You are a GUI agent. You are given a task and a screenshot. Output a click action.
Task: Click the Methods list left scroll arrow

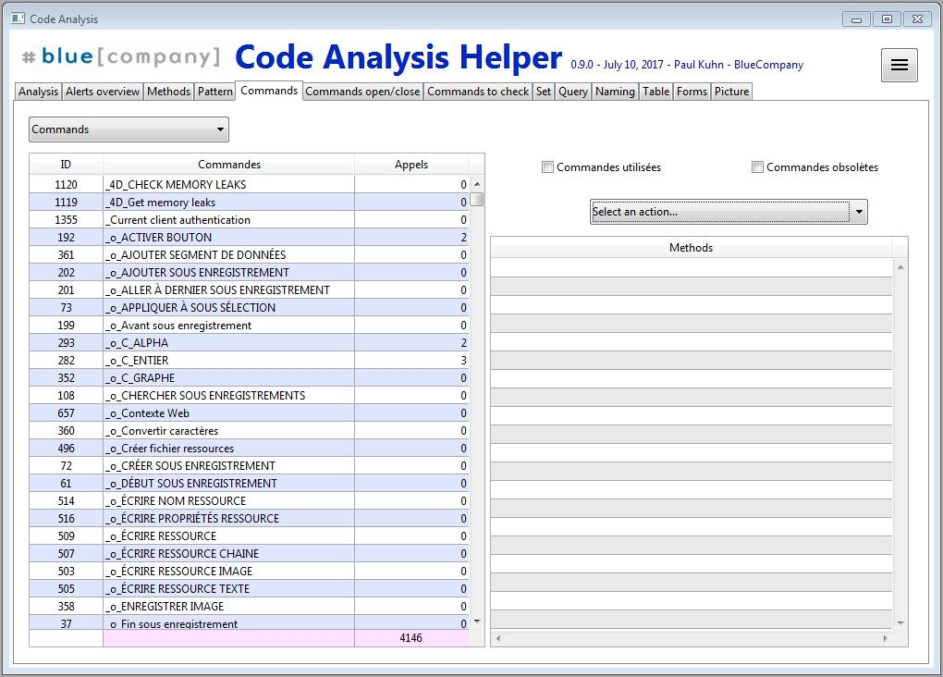498,638
